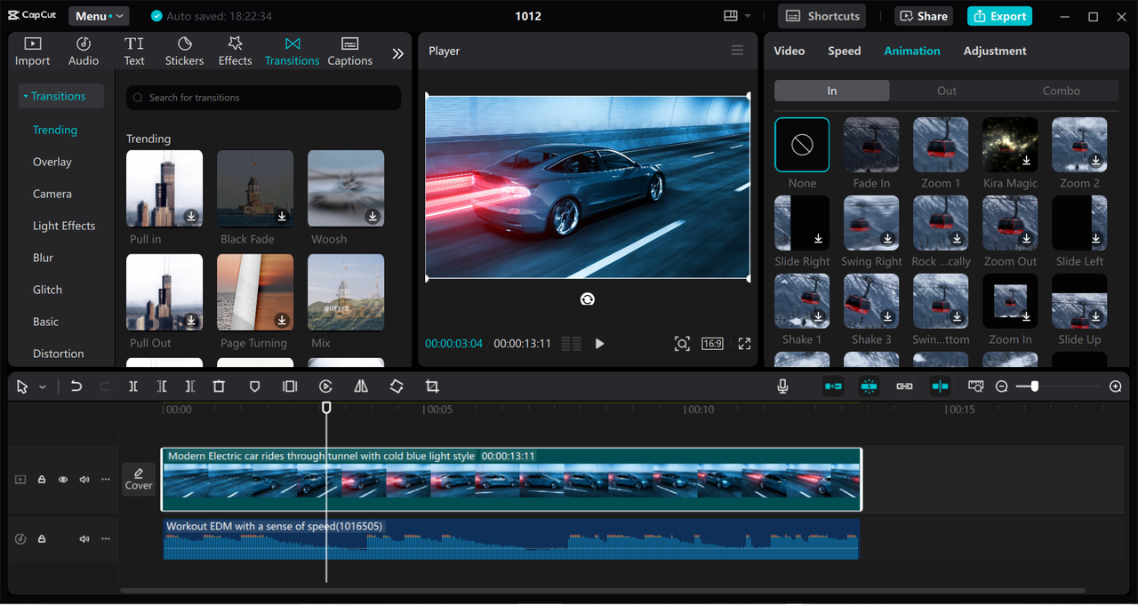Open the Stickers tab
This screenshot has width=1138, height=605.
pos(184,52)
